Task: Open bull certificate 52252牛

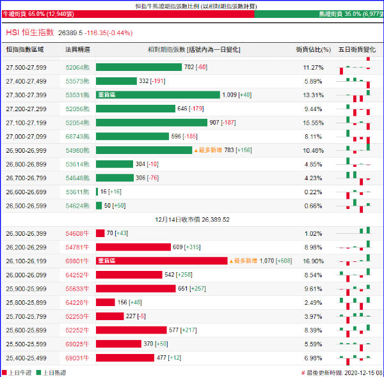Action: pos(77,330)
